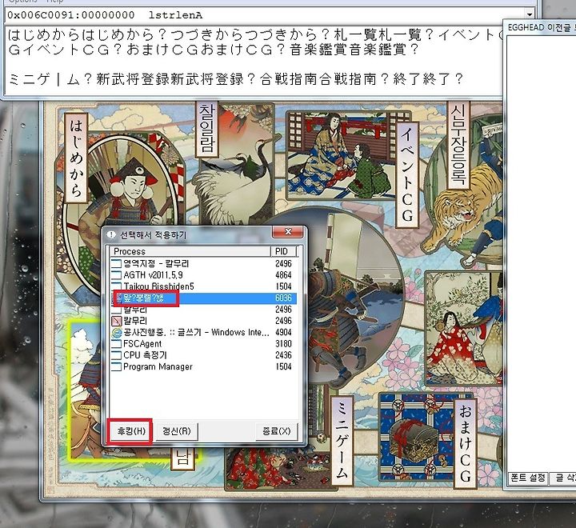The height and width of the screenshot is (528, 576).
Task: Click inside the EGGHEAD window text area
Action: coord(540,254)
